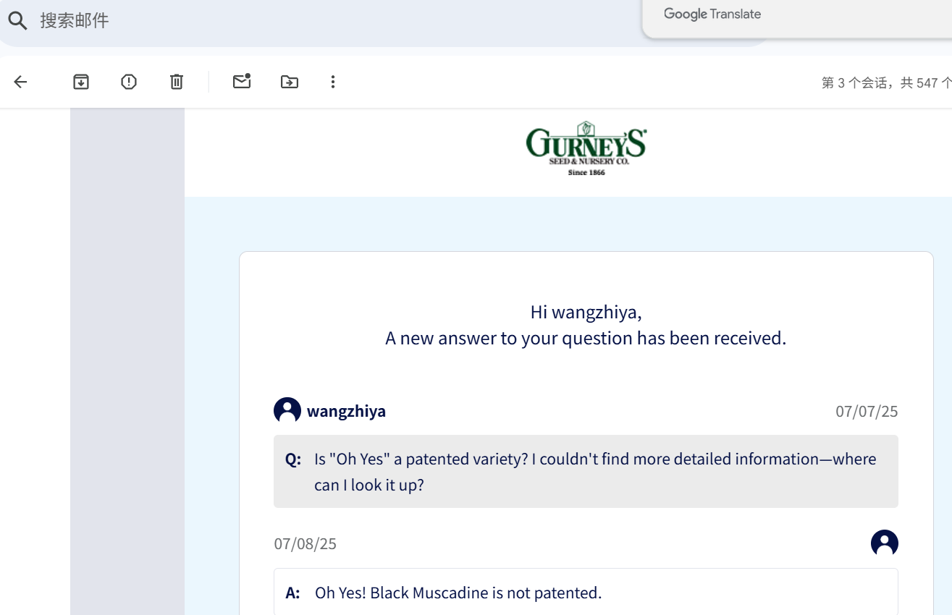Click the Google Translate popup label
The width and height of the screenshot is (952, 615).
[x=712, y=14]
